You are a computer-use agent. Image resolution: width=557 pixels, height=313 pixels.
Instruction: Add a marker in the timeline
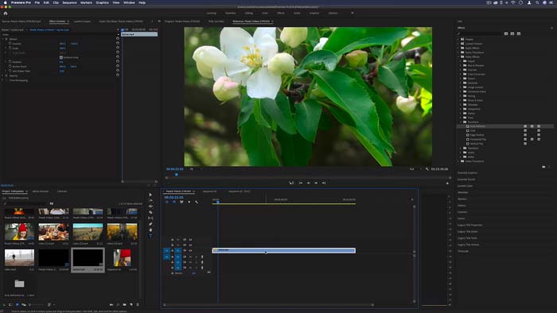coord(189,202)
